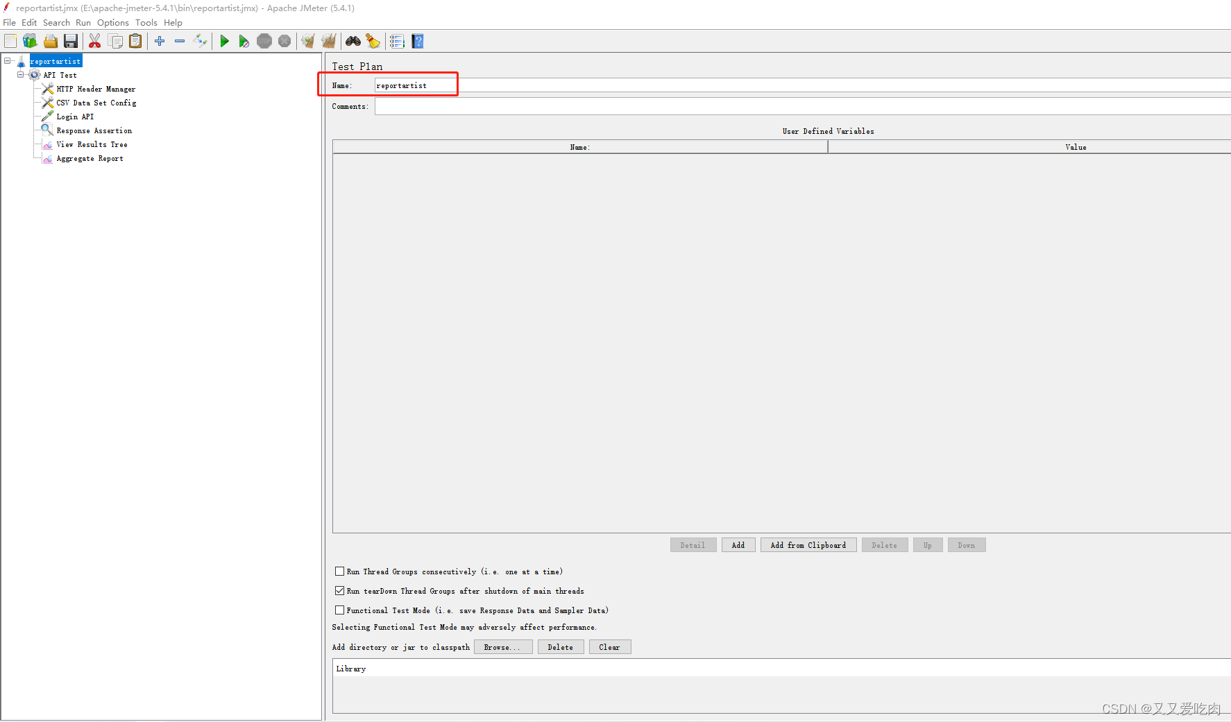1231x722 pixels.
Task: Select the Login API tree item
Action: [75, 117]
